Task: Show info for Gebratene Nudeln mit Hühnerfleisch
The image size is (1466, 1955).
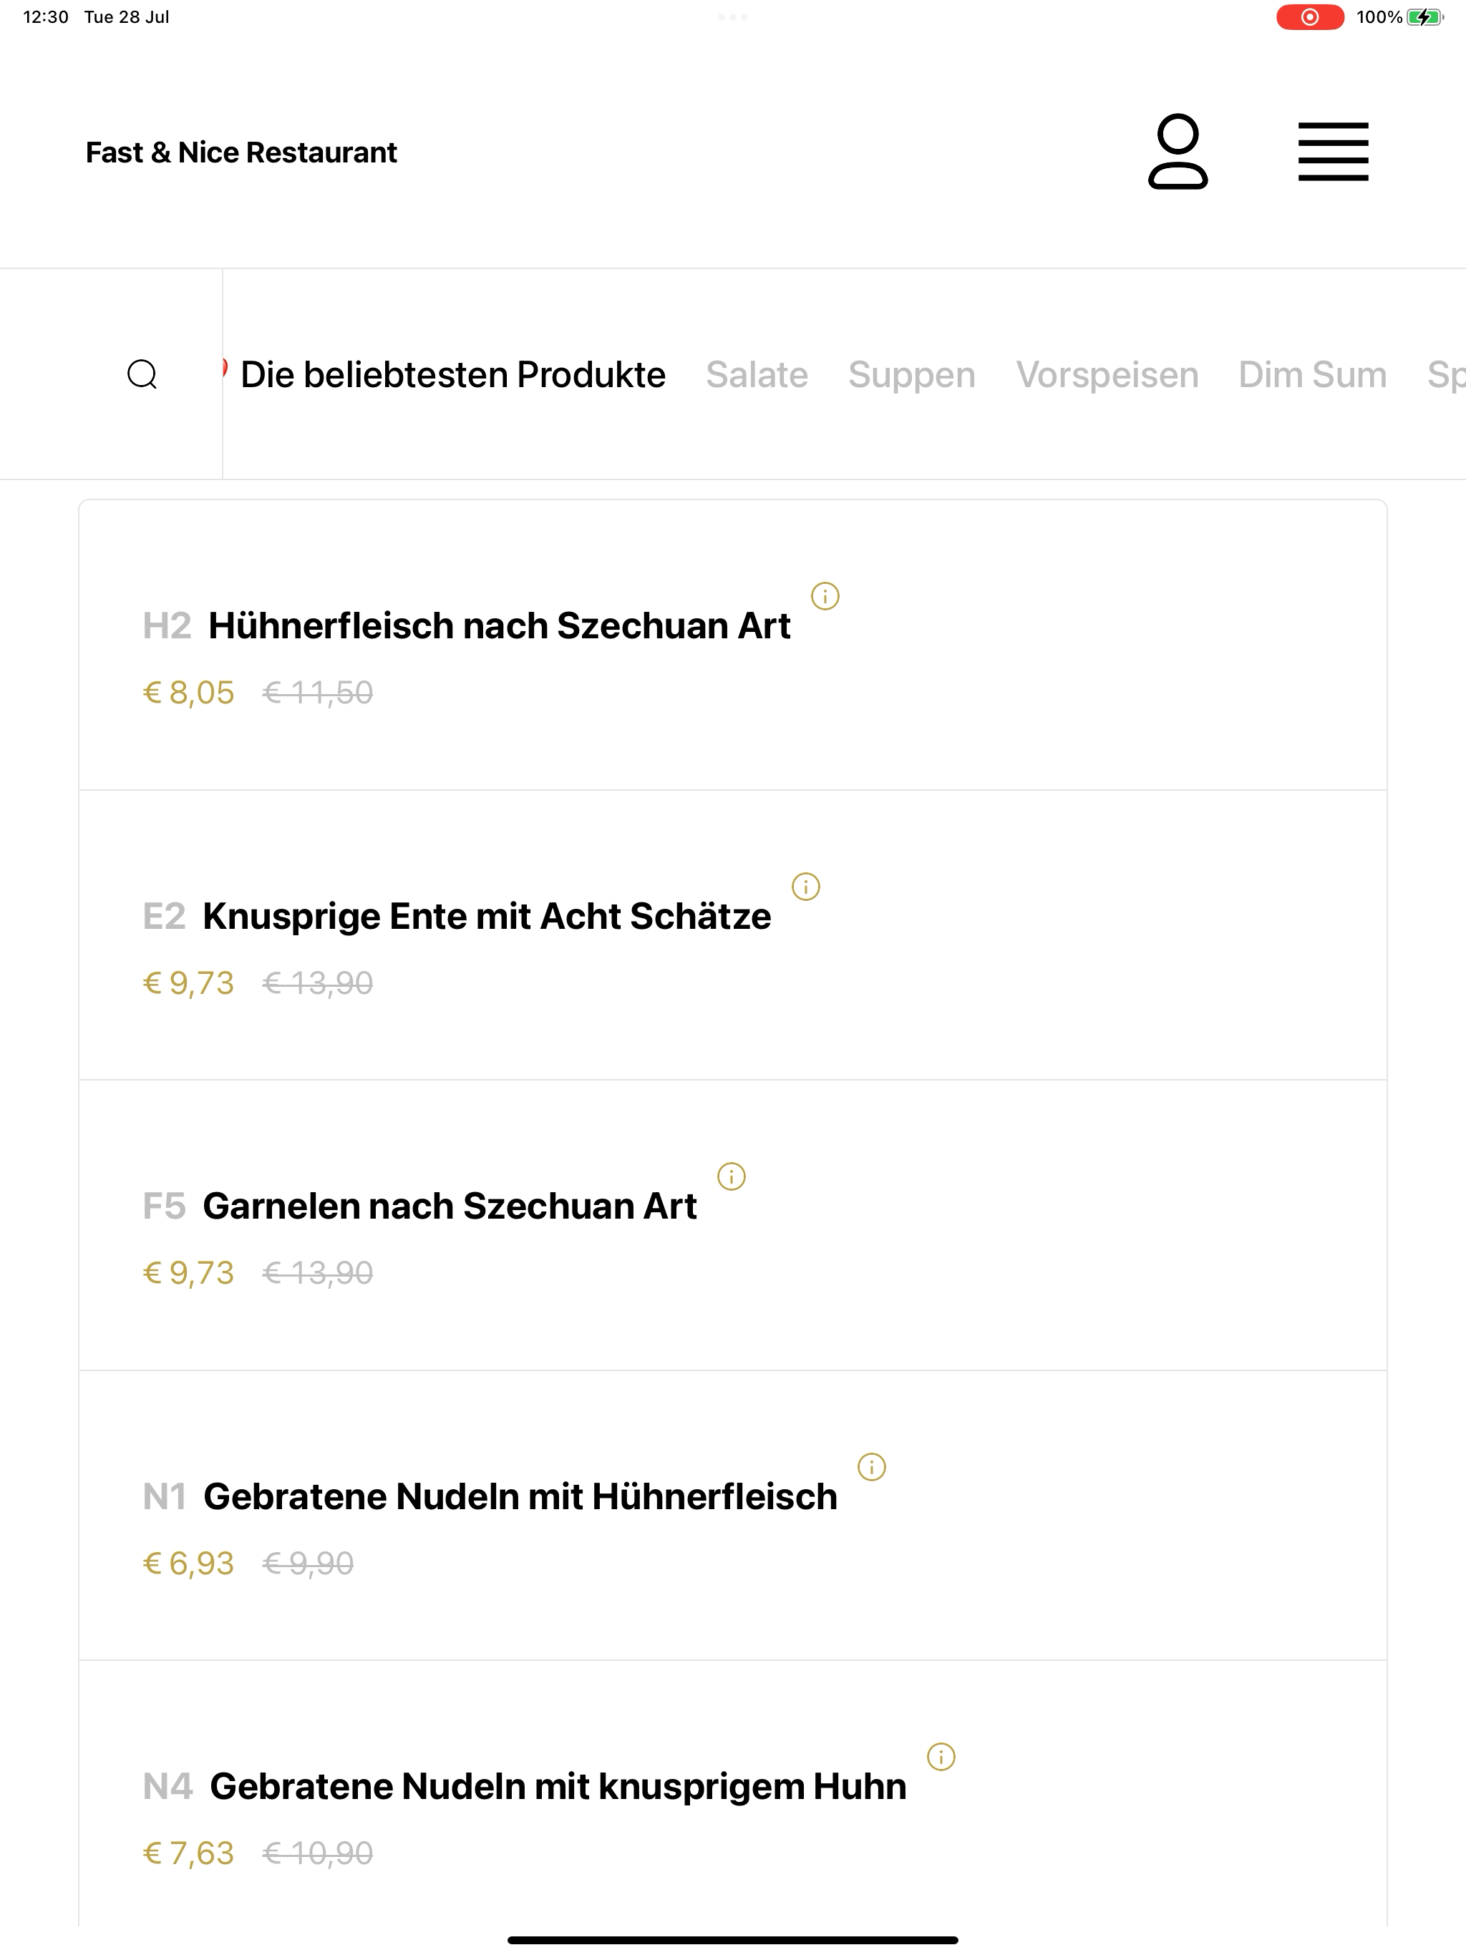Action: coord(872,1467)
